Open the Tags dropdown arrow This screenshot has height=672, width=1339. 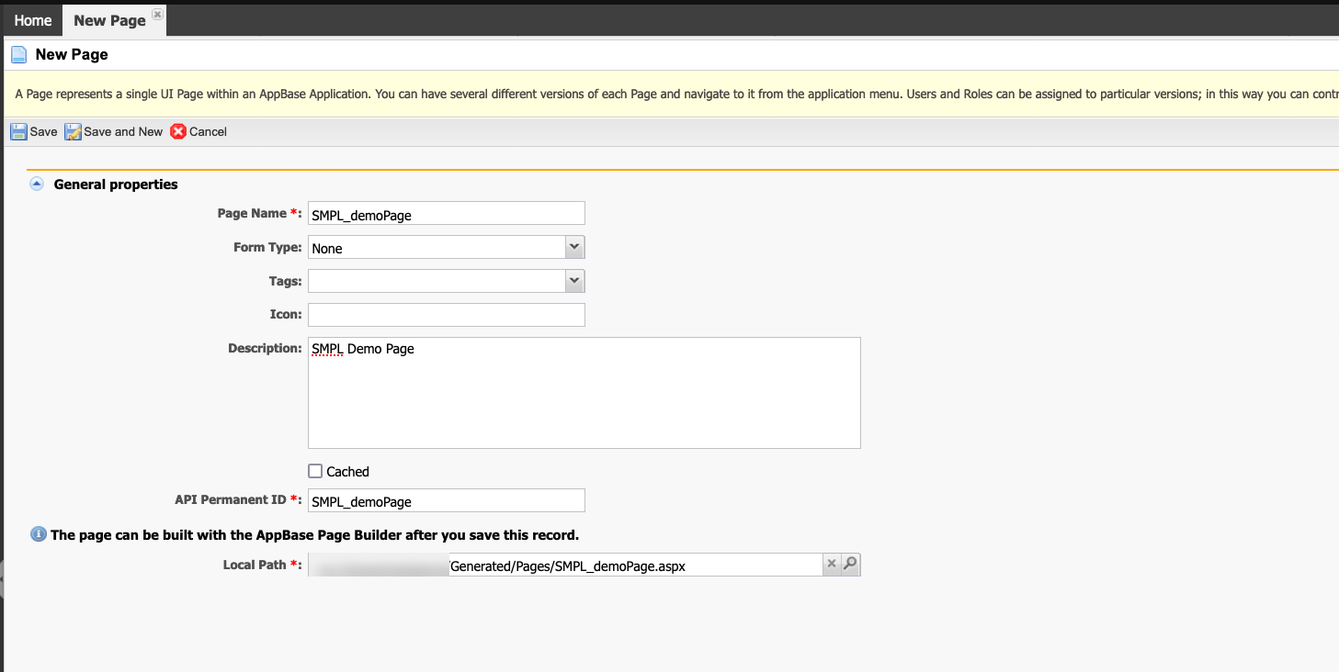click(574, 281)
